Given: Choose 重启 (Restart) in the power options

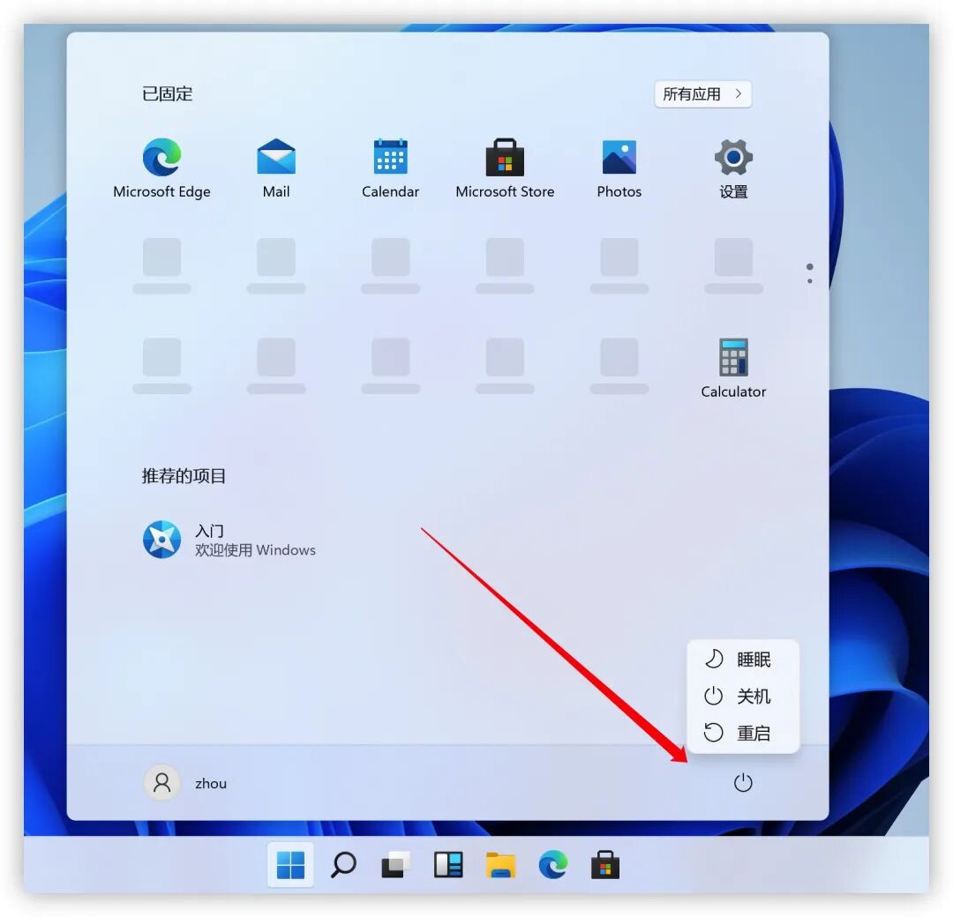Looking at the screenshot, I should (741, 733).
